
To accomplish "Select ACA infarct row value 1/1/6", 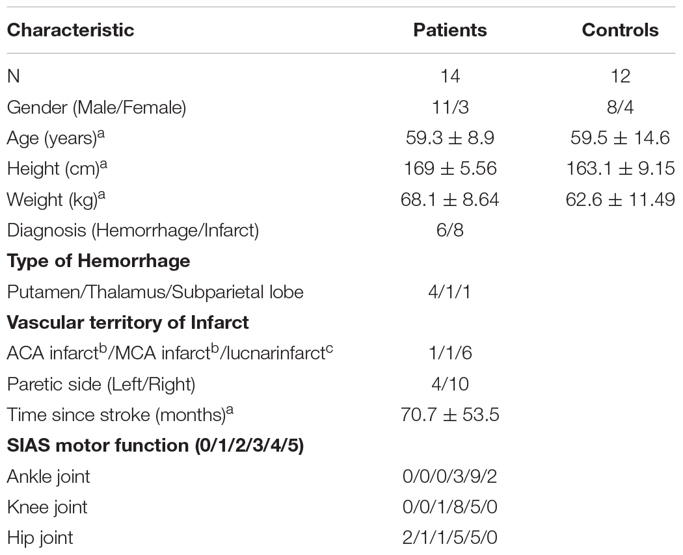I will coord(450,354).
